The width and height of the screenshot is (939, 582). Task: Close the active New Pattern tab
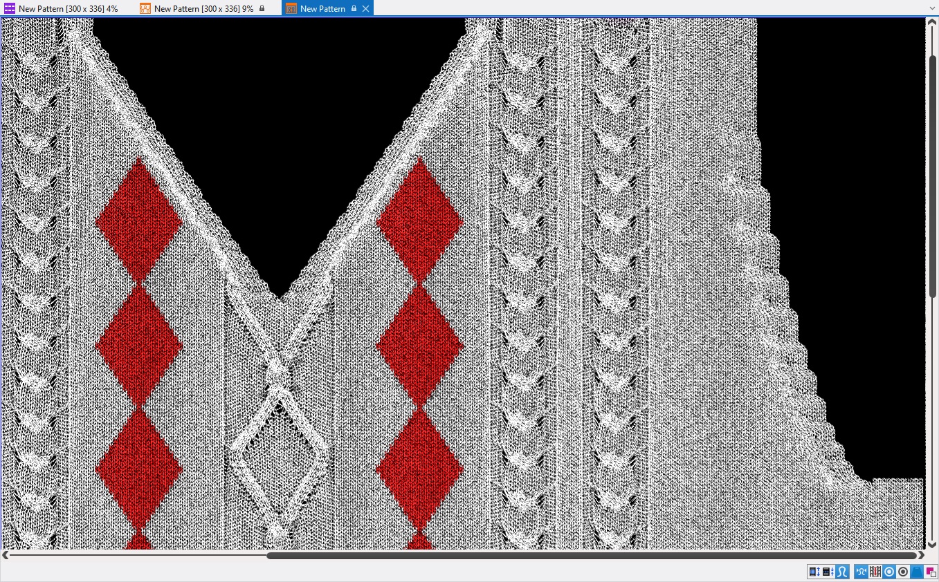coord(366,9)
